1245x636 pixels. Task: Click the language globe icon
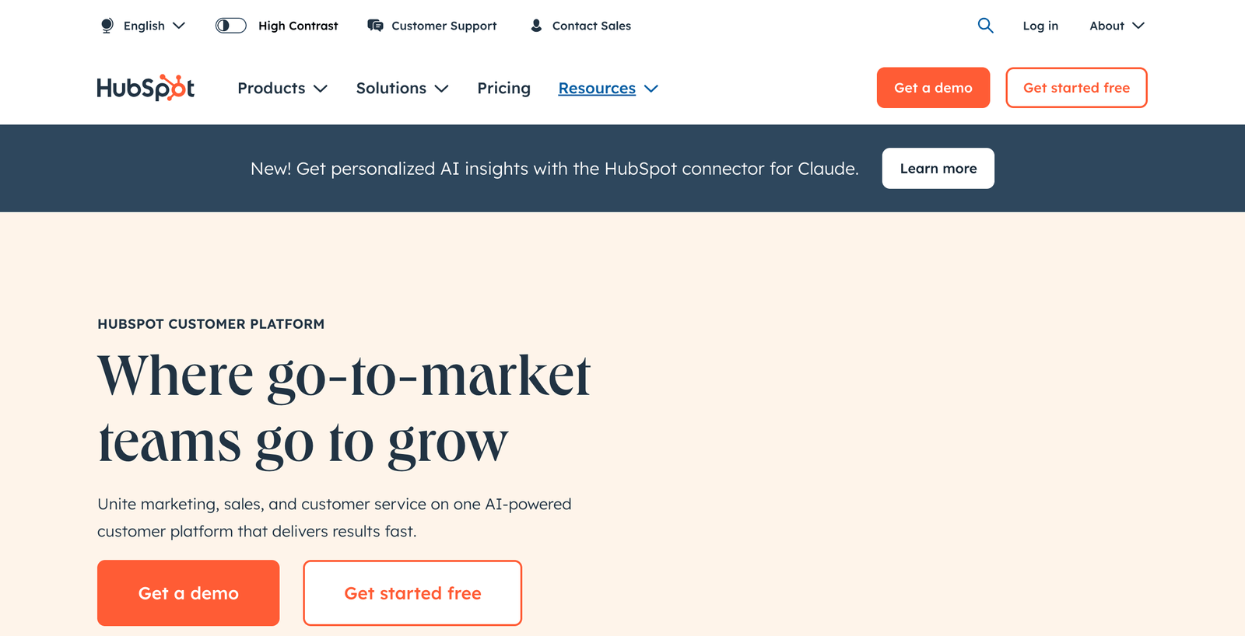point(107,26)
